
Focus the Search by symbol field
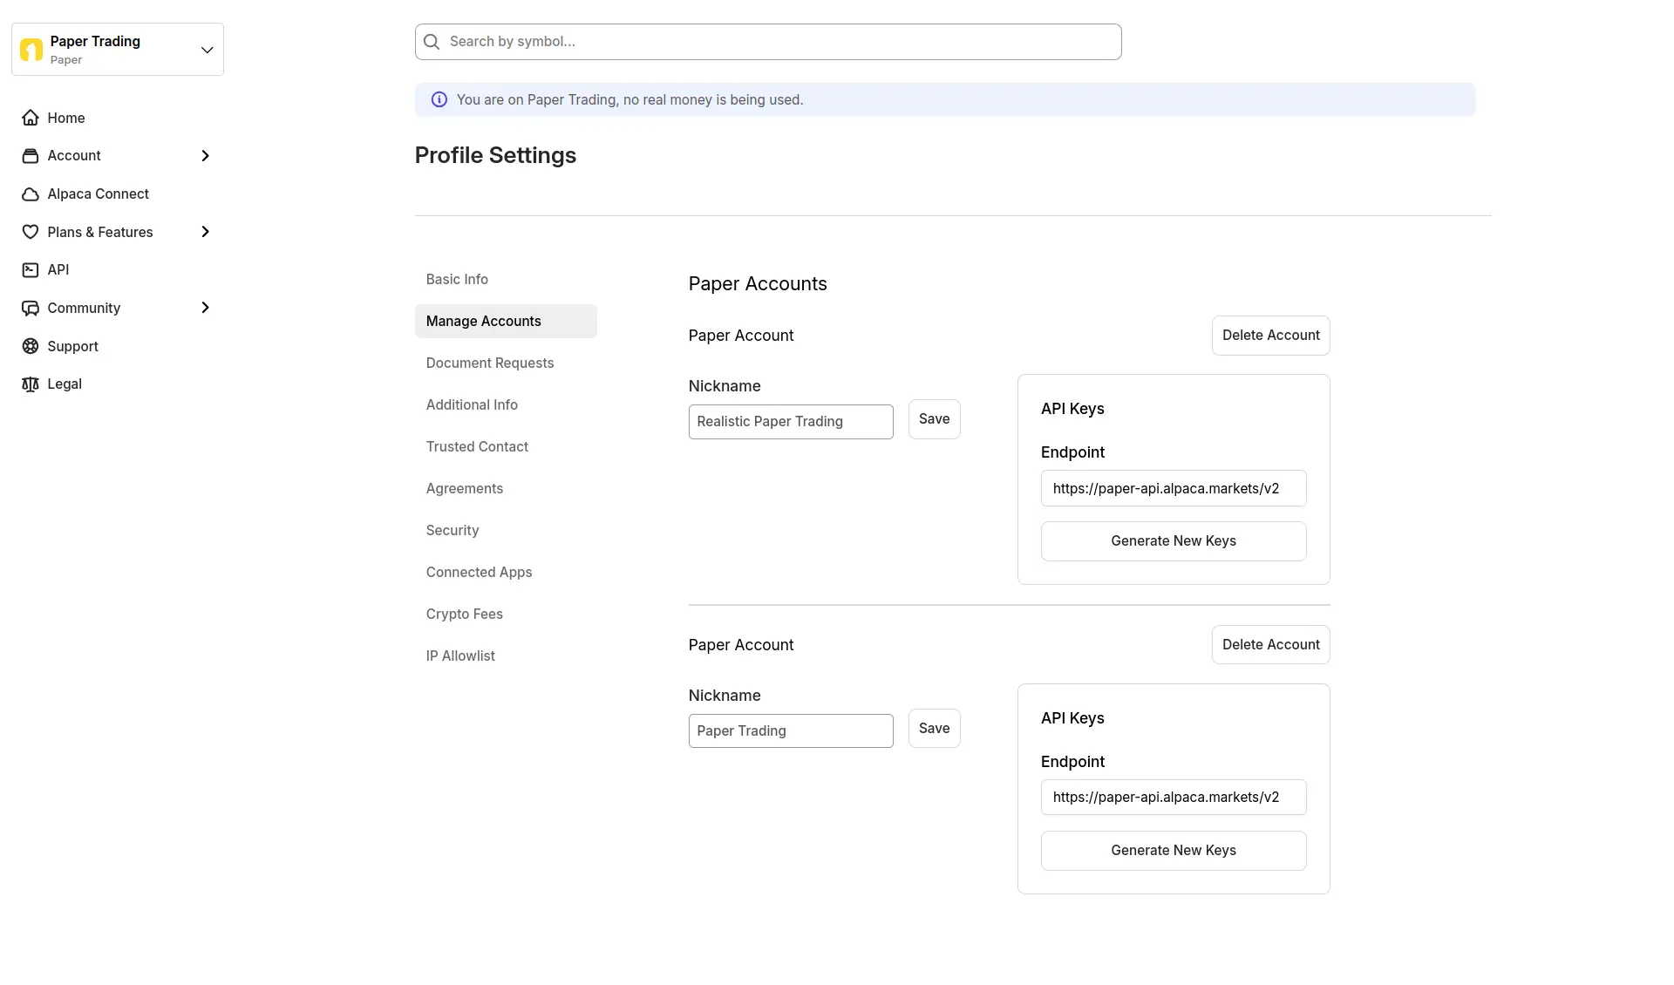(768, 42)
